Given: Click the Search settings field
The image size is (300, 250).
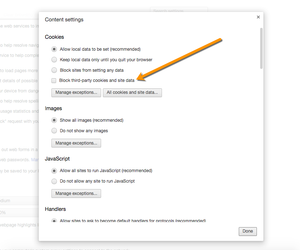Looking at the screenshot, I should pos(179,11).
